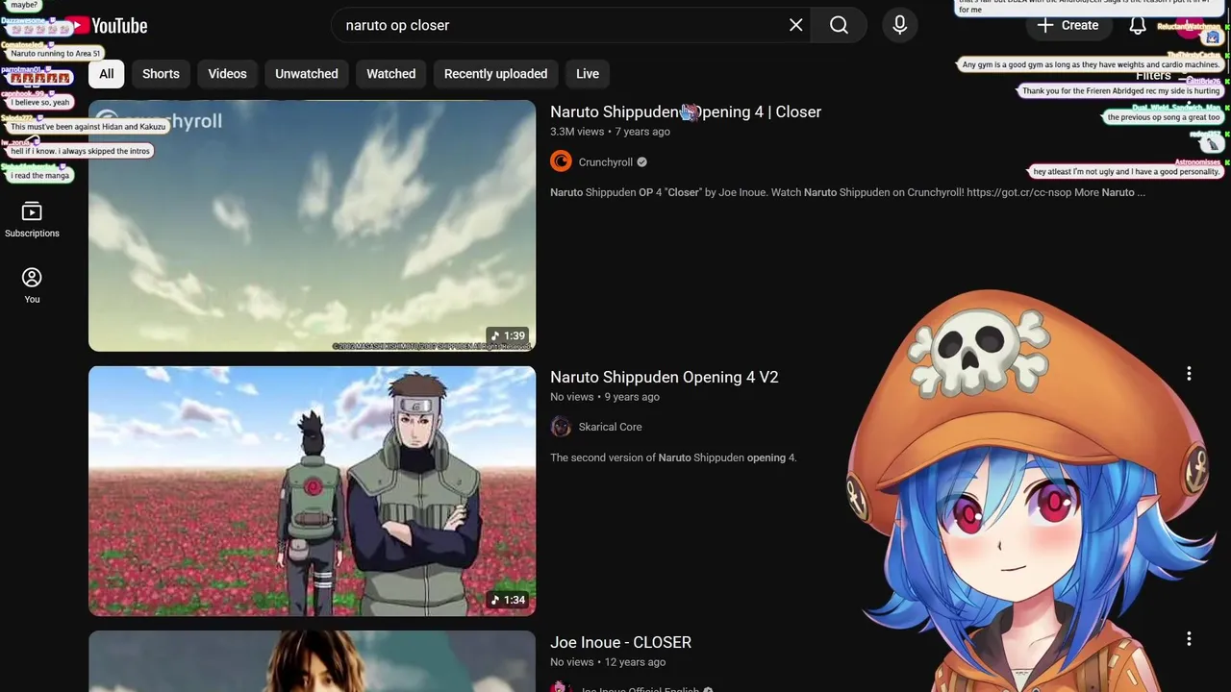Open title Naruto Shippuden Opening 4 | Closer
Viewport: 1231px width, 692px height.
[x=686, y=111]
